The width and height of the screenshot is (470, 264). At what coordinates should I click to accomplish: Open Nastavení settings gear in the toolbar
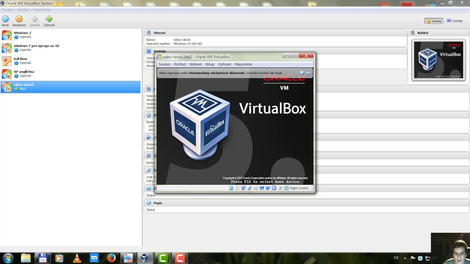coord(19,19)
